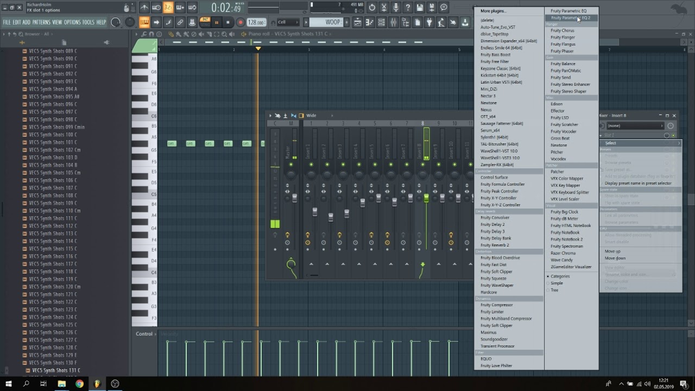The image size is (695, 391).
Task: Adjust the Insert 2 volume fader
Action: [x=331, y=217]
